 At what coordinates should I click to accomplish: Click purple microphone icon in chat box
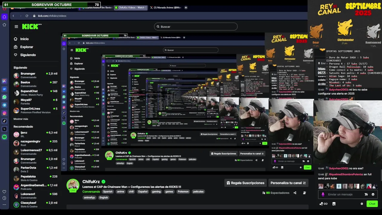(323, 194)
